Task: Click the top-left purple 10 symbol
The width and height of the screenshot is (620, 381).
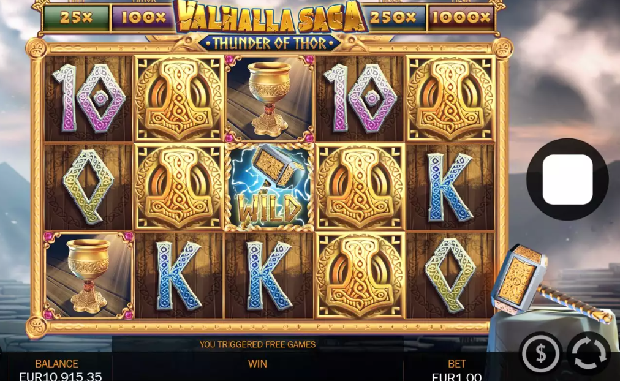Action: (89, 98)
